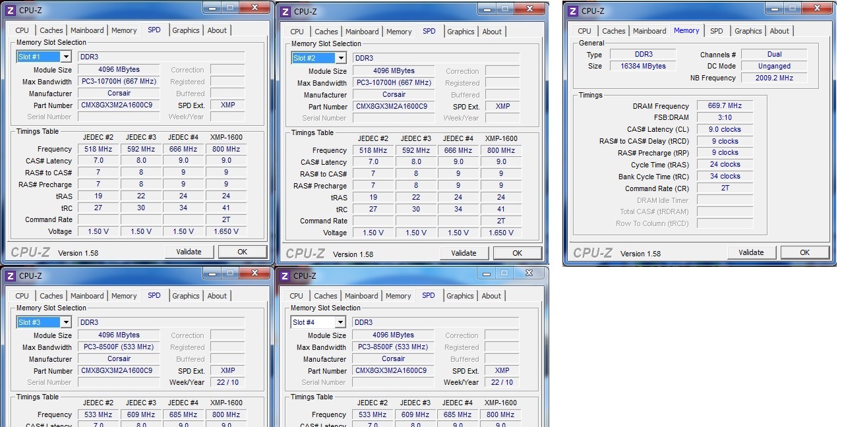The height and width of the screenshot is (427, 842).
Task: Click Slot #4 SPD Ext. XMP value
Action: (502, 370)
